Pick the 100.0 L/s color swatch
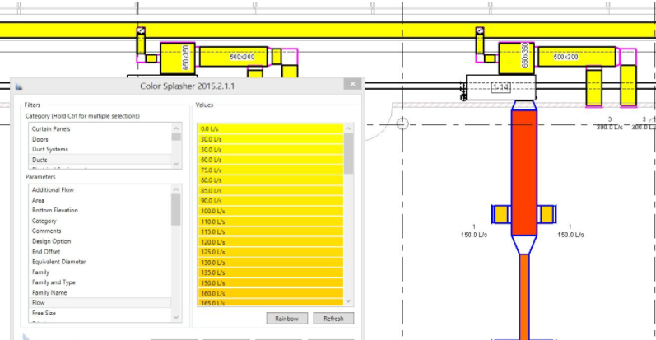The height and width of the screenshot is (340, 656). [271, 212]
